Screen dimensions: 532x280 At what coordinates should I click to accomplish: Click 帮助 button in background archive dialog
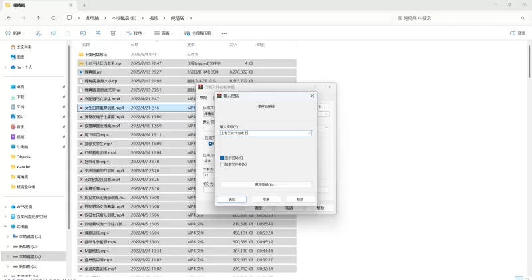pyautogui.click(x=320, y=208)
